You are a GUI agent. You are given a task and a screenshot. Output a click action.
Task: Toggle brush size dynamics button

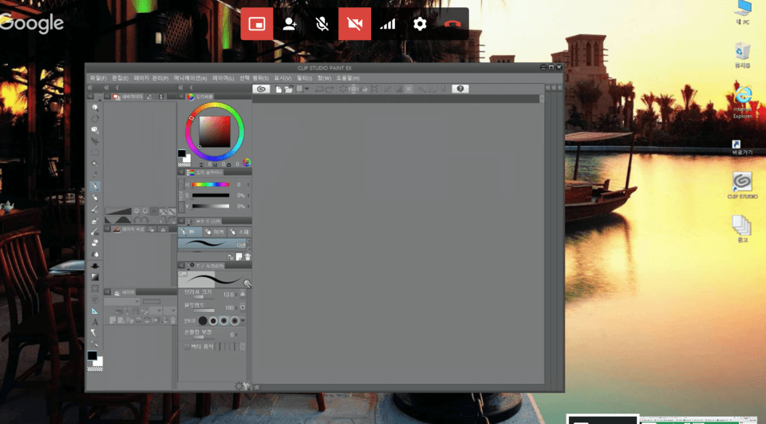point(243,294)
